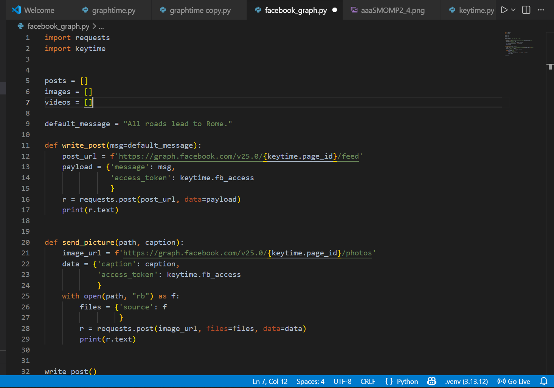Click line number 11 in the gutter

(25, 145)
